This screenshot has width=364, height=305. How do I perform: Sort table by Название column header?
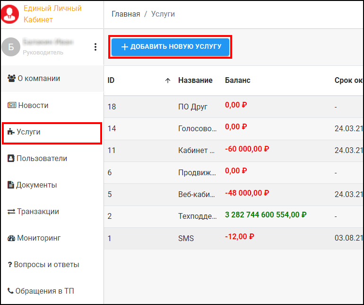coord(195,81)
